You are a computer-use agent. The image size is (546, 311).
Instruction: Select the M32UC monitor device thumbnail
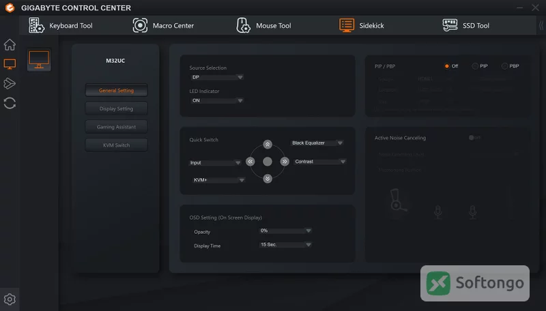[39, 60]
